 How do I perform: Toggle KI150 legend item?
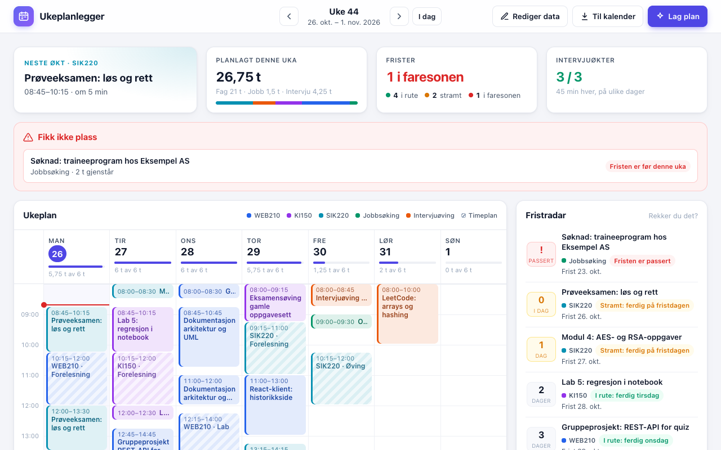point(299,215)
